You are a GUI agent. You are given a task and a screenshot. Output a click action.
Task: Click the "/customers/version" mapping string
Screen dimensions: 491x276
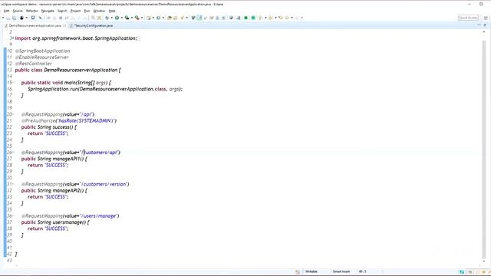[x=104, y=184]
